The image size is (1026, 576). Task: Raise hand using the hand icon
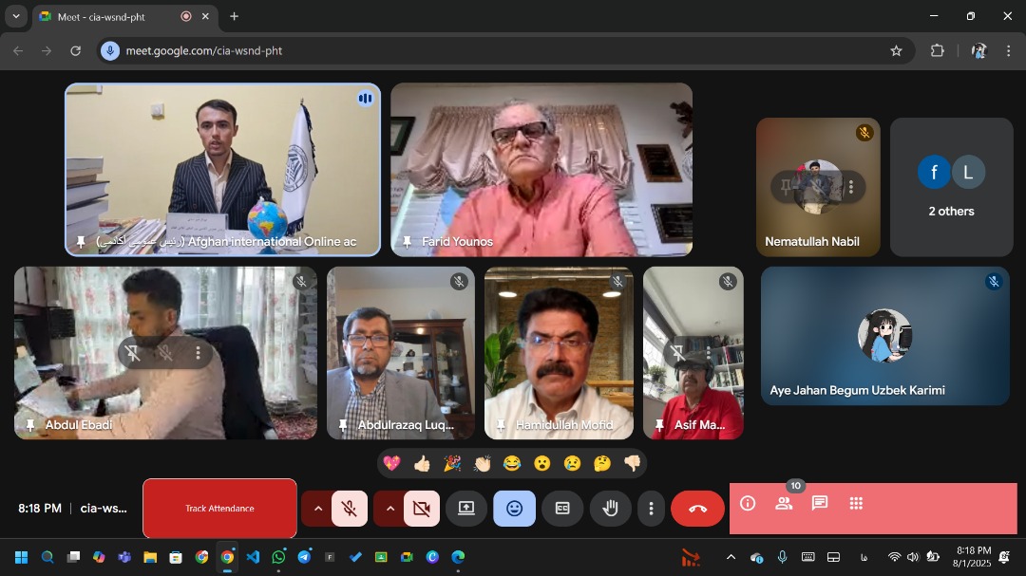click(x=610, y=509)
